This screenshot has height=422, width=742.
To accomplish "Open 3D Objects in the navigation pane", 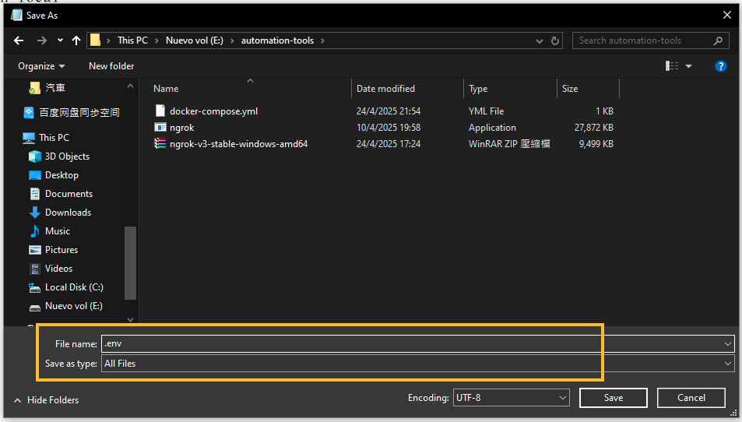I will (67, 156).
